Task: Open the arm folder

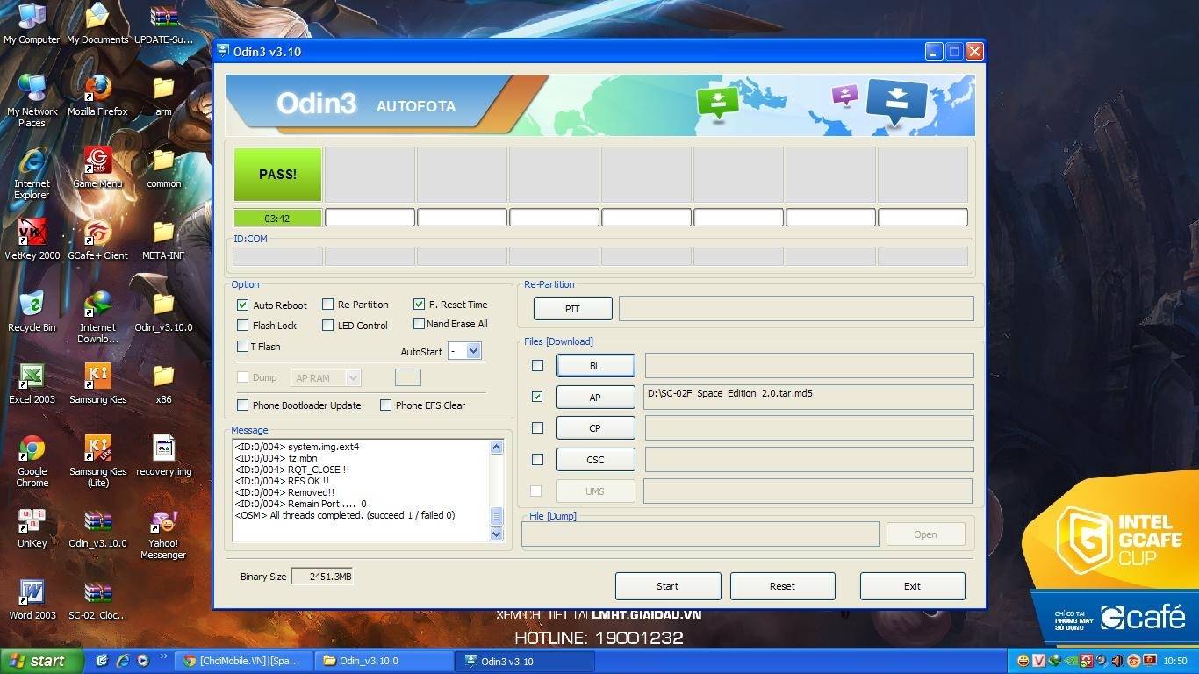Action: 163,95
